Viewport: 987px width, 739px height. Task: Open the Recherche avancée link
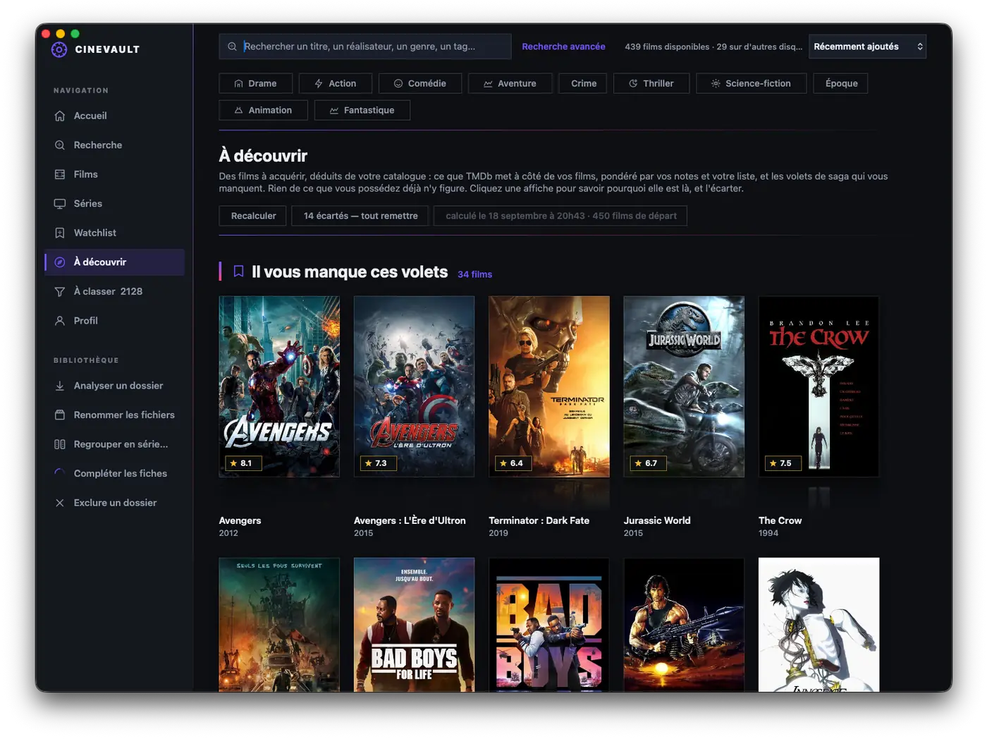(563, 47)
